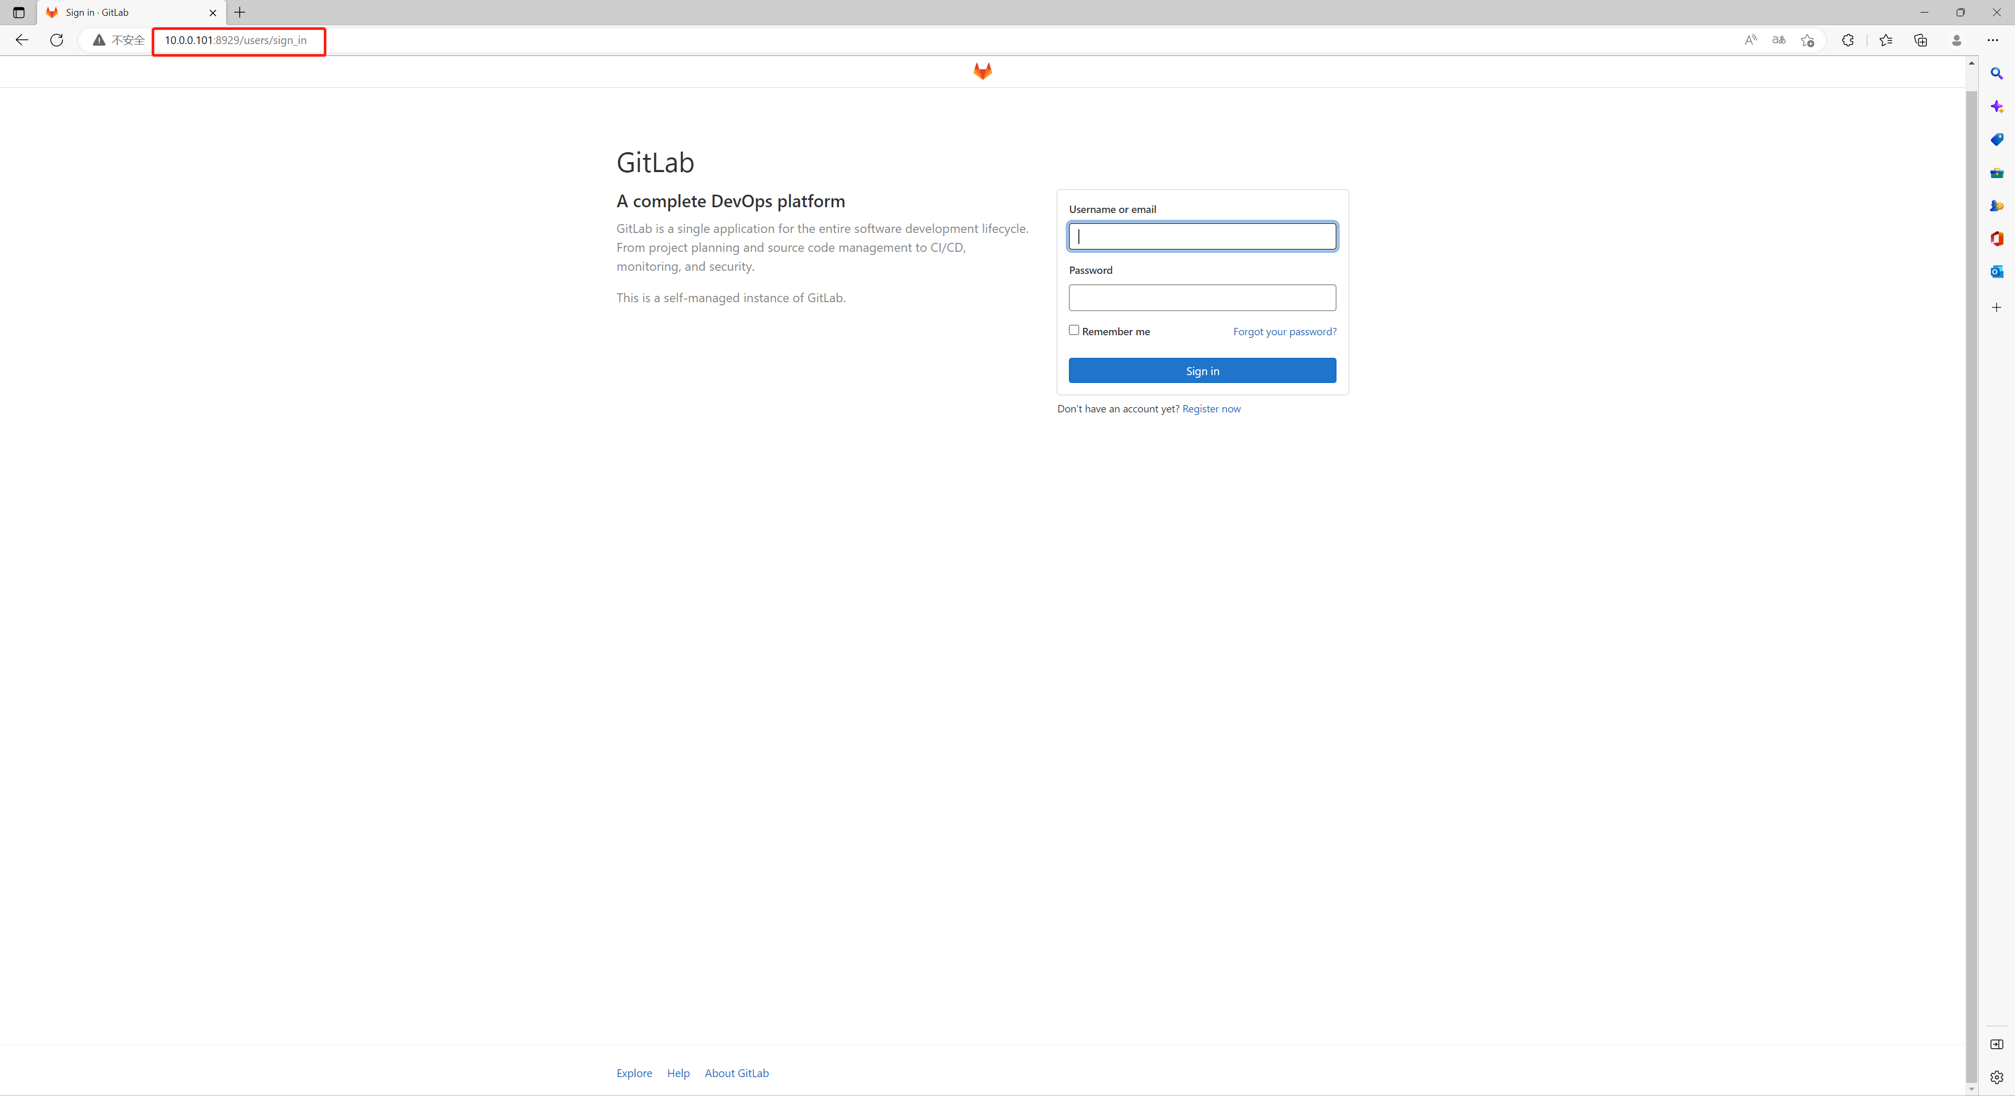
Task: Focus the Password input field
Action: pyautogui.click(x=1202, y=298)
